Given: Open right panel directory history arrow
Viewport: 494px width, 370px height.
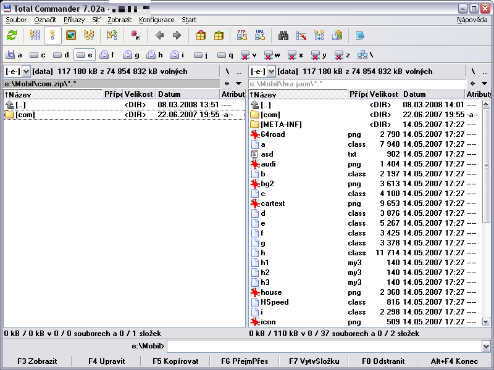Looking at the screenshot, I should tap(485, 84).
